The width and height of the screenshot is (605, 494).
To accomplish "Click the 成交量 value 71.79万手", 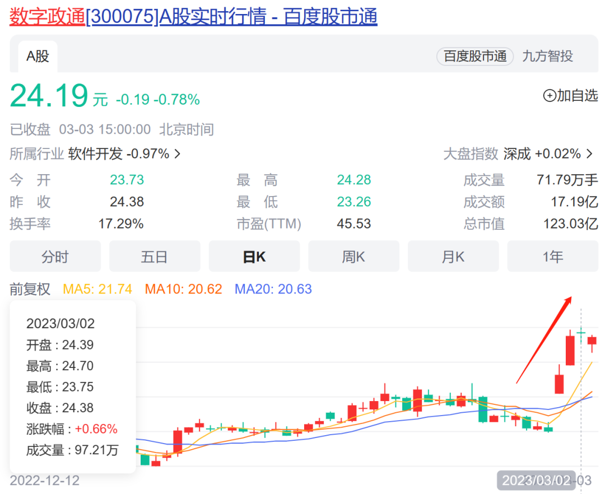I will pos(567,180).
